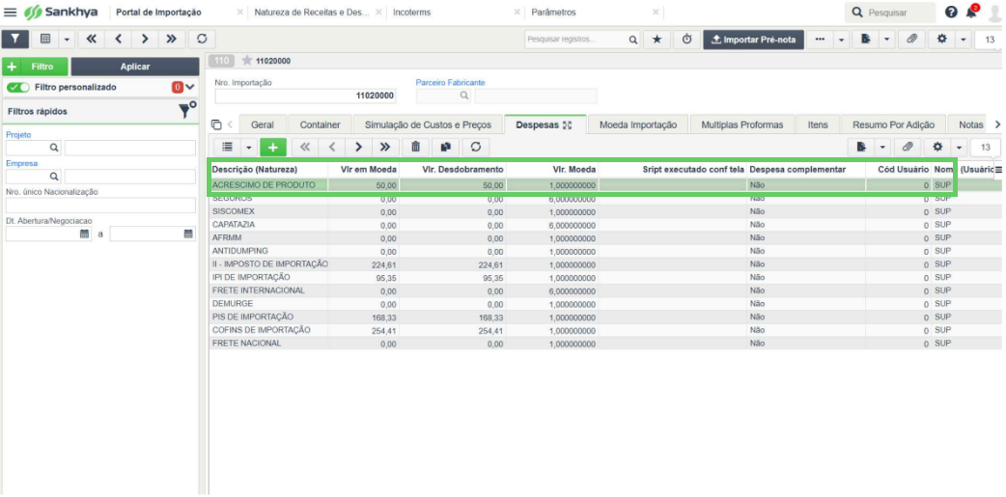The image size is (1006, 497).
Task: Maximize the Despesas tab with expand icon
Action: point(567,125)
